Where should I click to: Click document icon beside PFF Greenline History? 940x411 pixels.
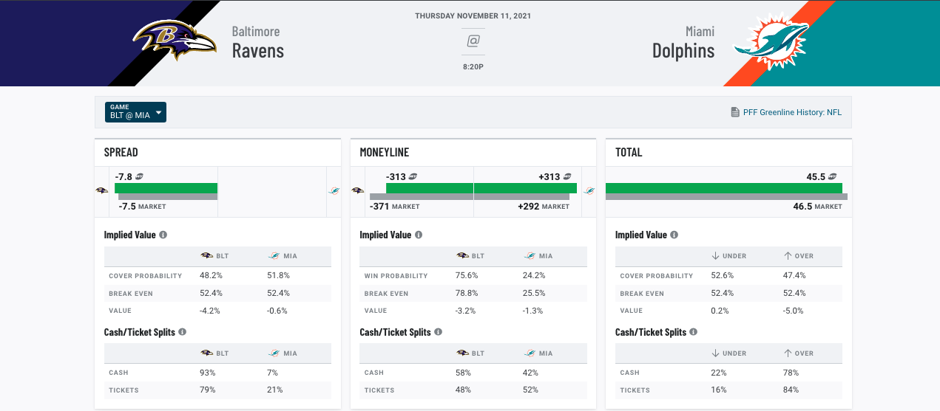pyautogui.click(x=735, y=113)
